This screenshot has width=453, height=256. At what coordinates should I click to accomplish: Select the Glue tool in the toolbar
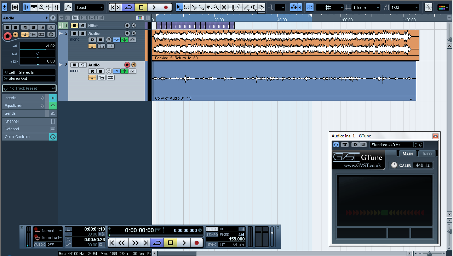click(202, 7)
